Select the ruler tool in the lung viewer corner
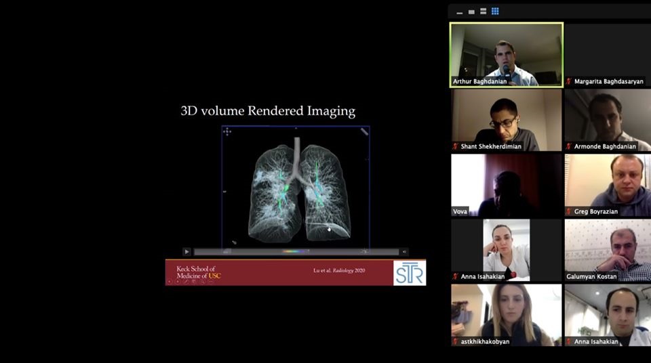This screenshot has height=363, width=651. coord(364,131)
